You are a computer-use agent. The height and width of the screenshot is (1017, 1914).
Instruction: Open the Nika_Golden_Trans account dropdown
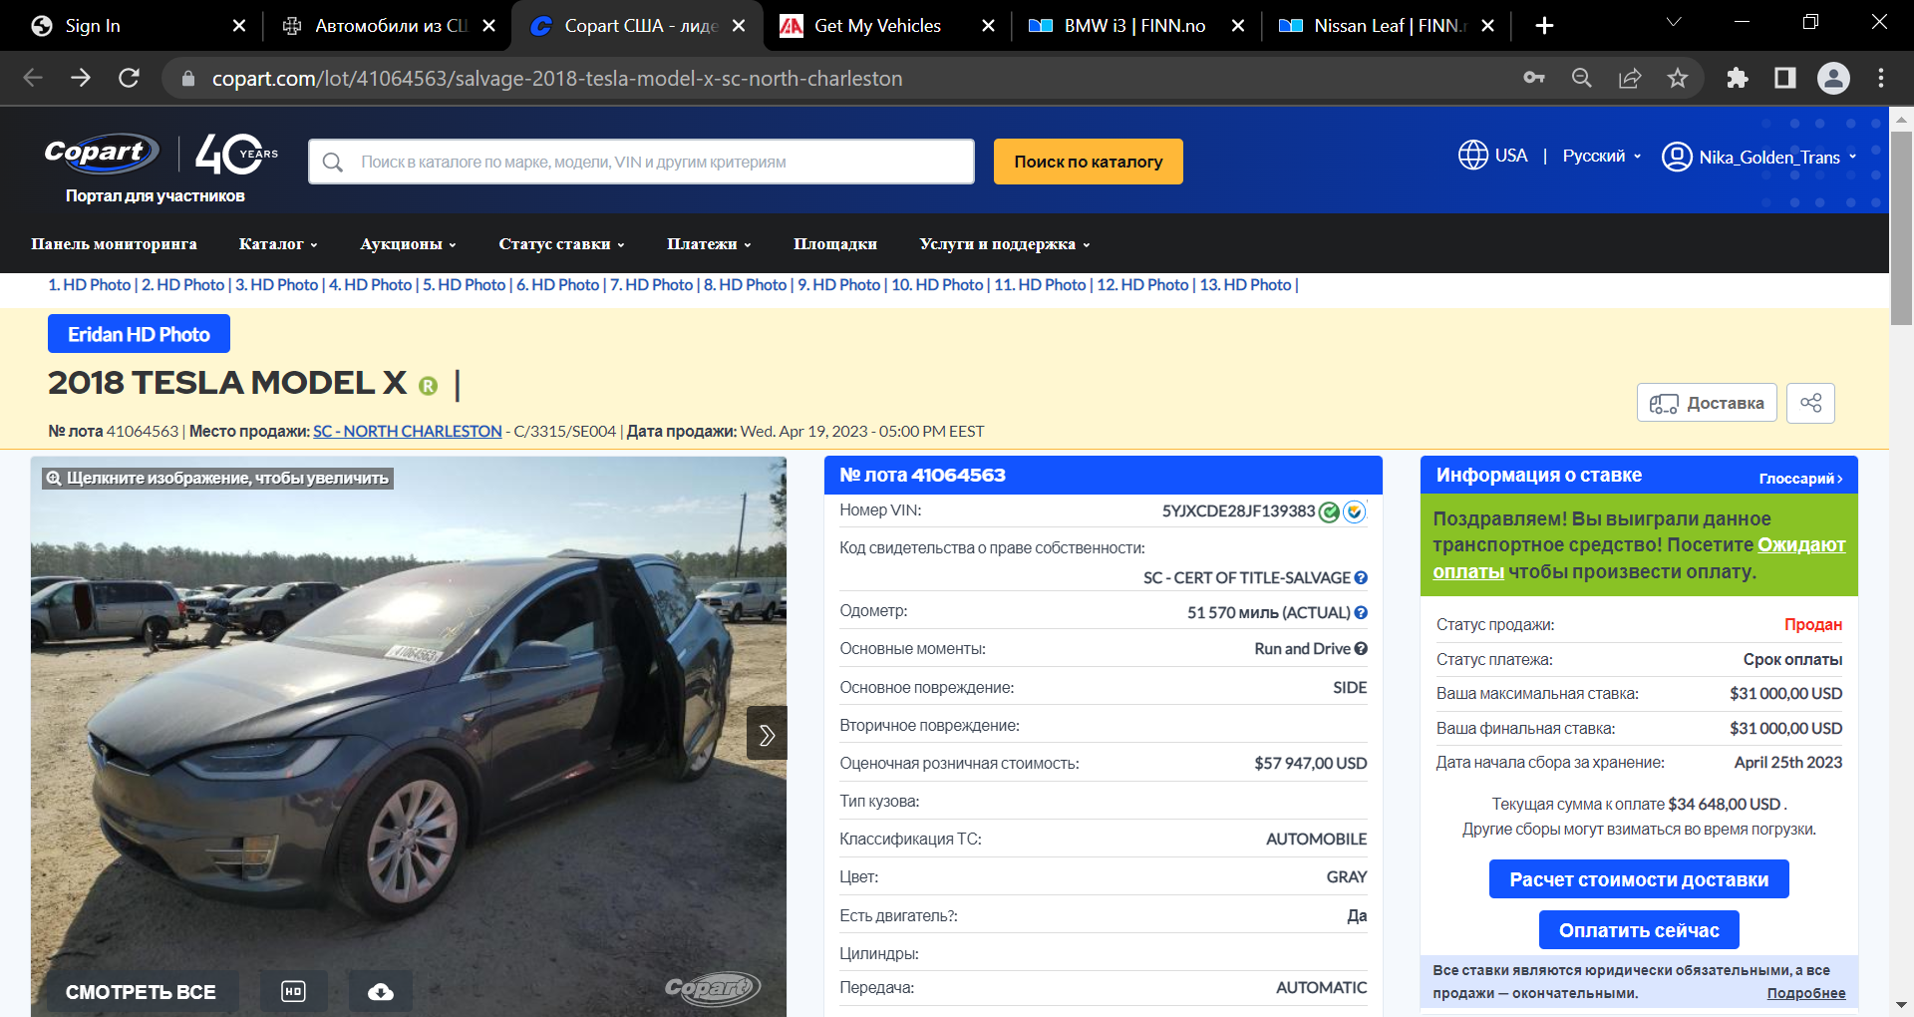pyautogui.click(x=1760, y=158)
